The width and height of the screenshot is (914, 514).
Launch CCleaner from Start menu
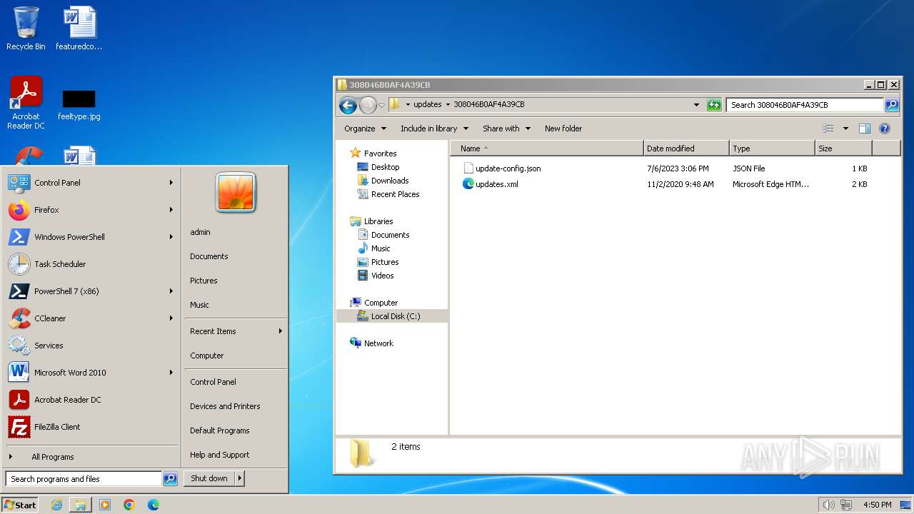[x=50, y=318]
